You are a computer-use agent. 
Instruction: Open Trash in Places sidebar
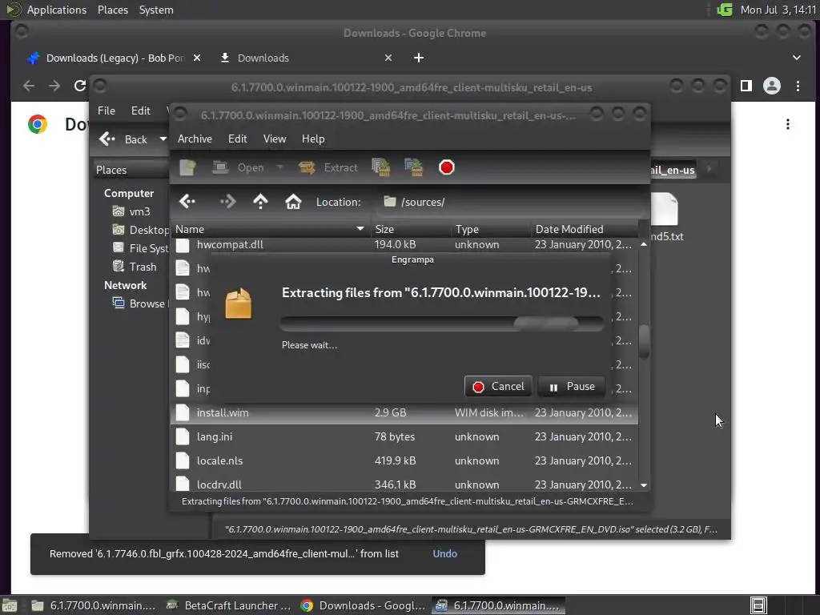[x=135, y=267]
